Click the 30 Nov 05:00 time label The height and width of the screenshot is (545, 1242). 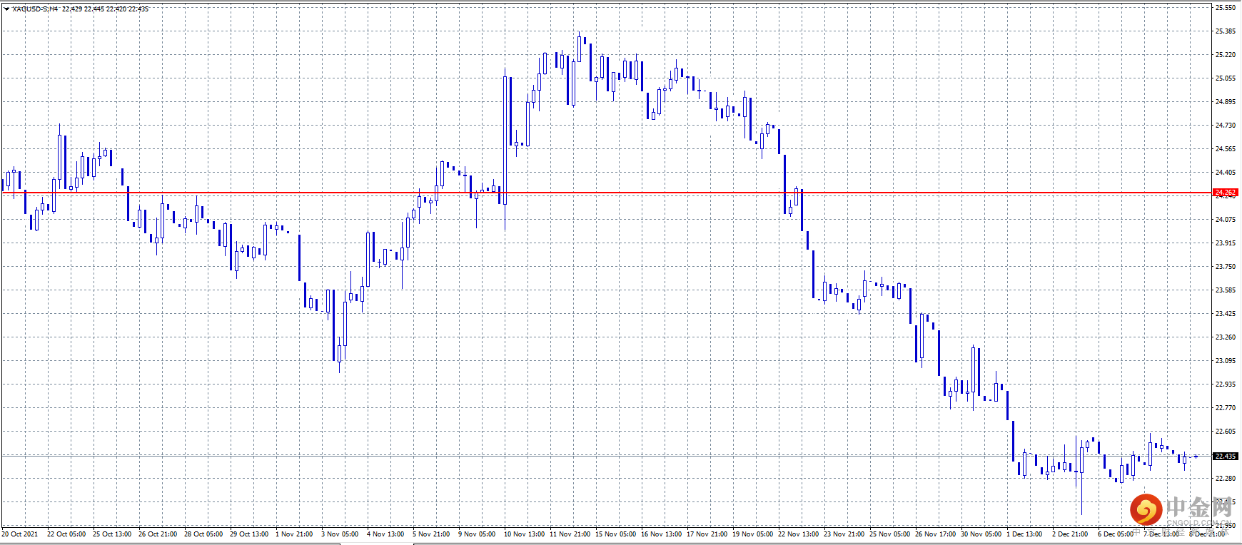pyautogui.click(x=981, y=534)
